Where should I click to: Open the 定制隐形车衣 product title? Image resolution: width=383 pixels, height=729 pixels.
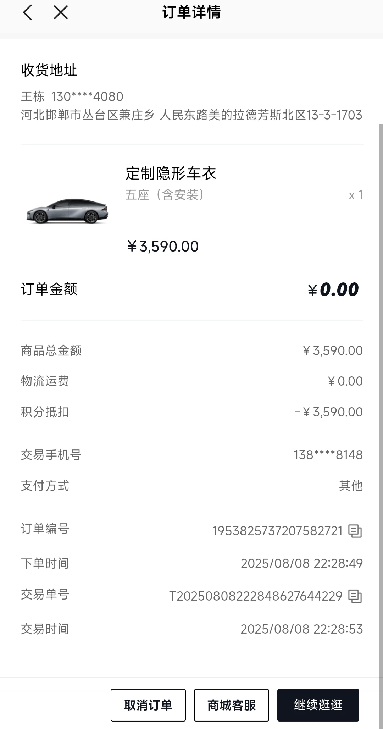[171, 173]
